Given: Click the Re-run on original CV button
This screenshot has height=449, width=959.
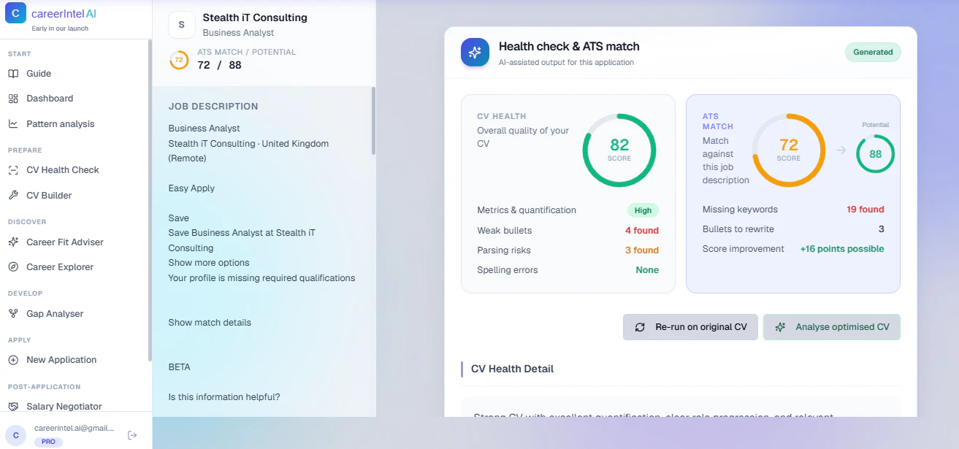Looking at the screenshot, I should (x=689, y=326).
